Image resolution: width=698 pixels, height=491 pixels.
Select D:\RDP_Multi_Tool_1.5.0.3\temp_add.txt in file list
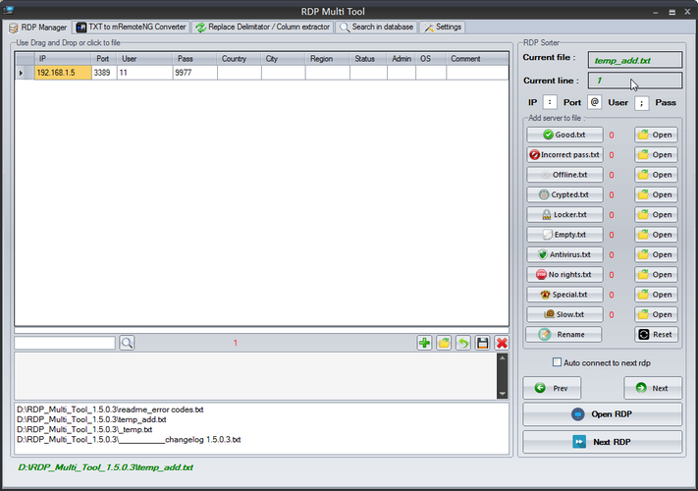point(91,419)
